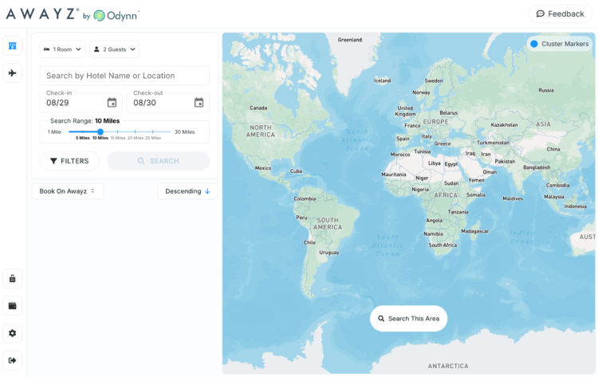Switch to Flights via airplane icon
The height and width of the screenshot is (377, 598).
(x=12, y=73)
